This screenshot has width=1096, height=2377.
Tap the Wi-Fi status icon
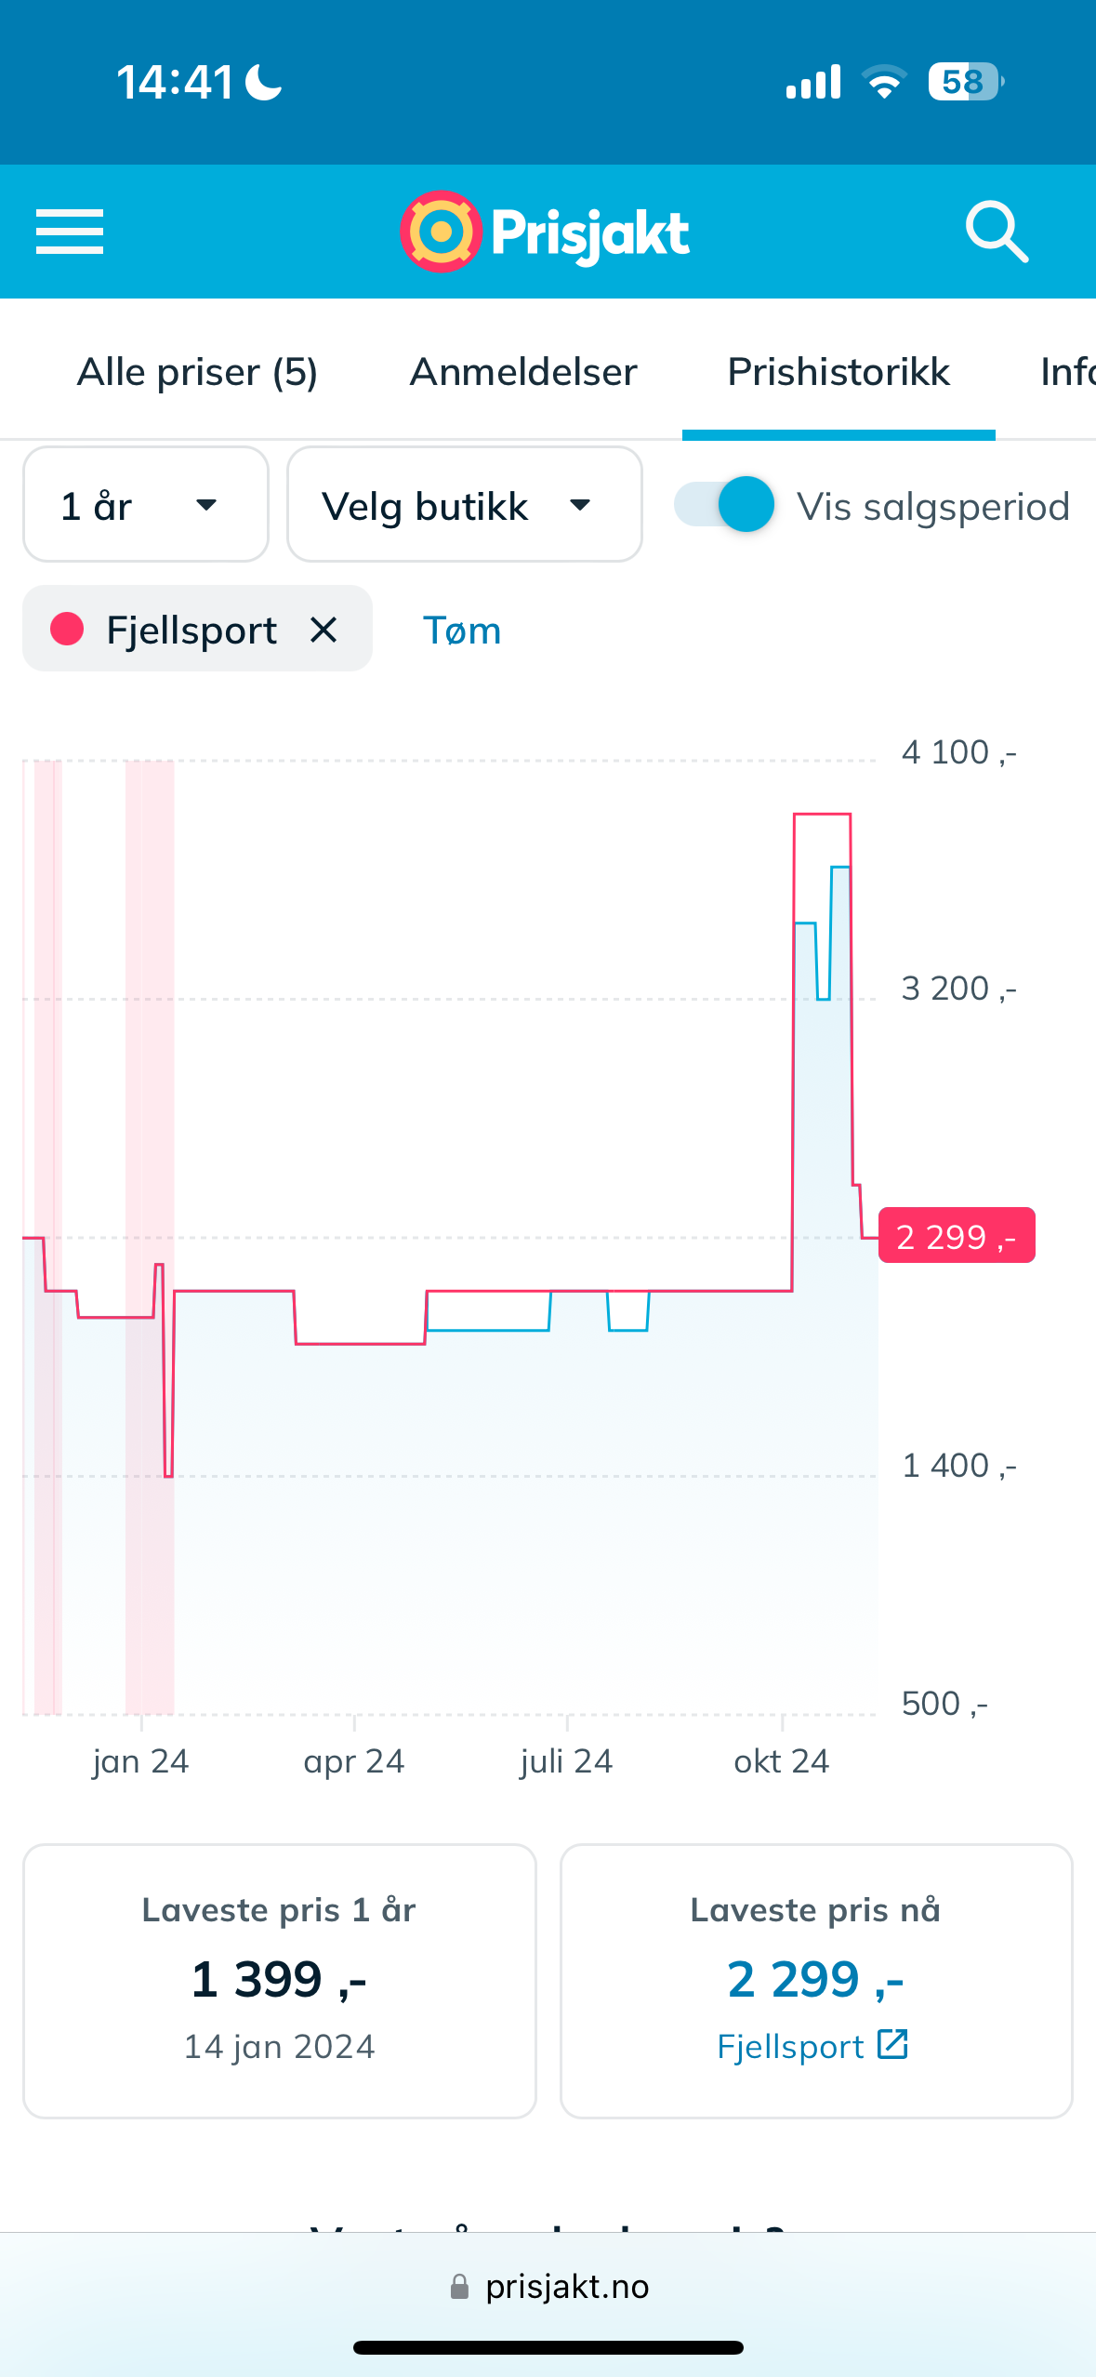click(884, 82)
